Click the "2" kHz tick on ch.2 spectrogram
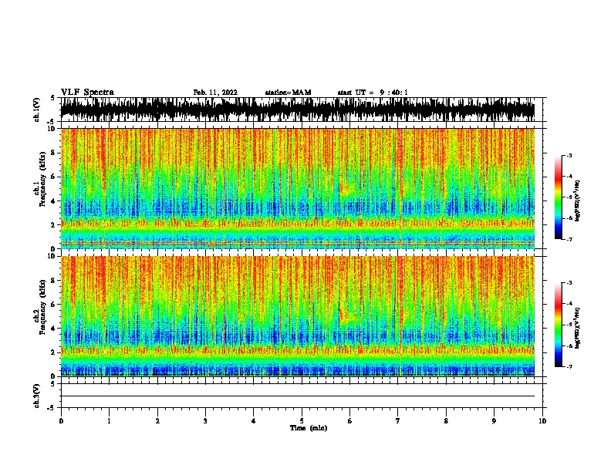 click(53, 352)
